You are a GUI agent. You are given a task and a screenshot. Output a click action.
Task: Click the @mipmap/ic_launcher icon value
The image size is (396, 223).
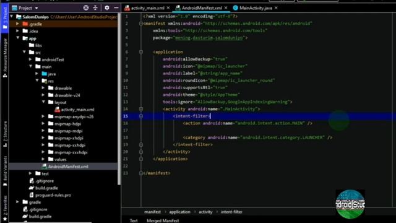pos(221,66)
